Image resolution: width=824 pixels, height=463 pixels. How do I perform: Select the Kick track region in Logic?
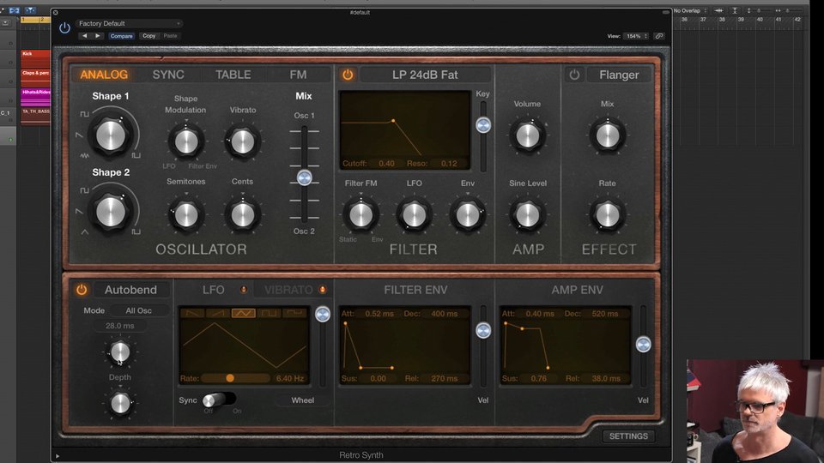(35, 59)
